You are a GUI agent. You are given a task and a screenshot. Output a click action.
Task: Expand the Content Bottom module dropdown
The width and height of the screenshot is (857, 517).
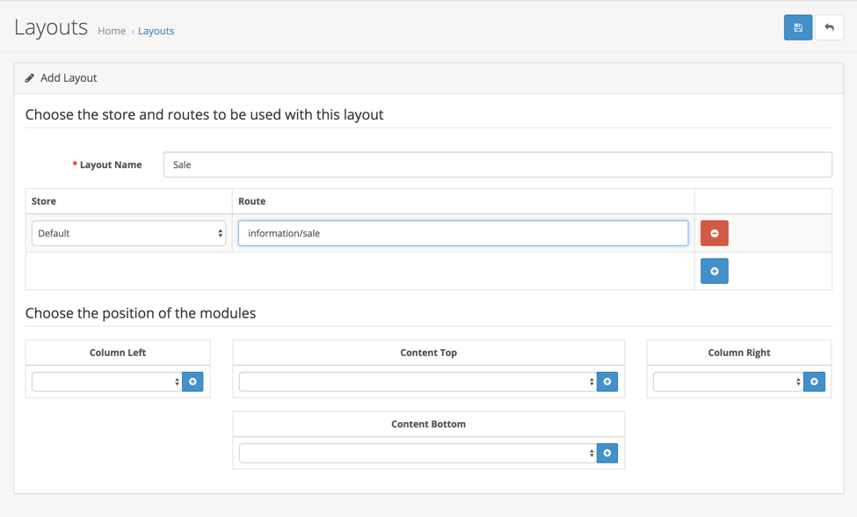pos(418,454)
